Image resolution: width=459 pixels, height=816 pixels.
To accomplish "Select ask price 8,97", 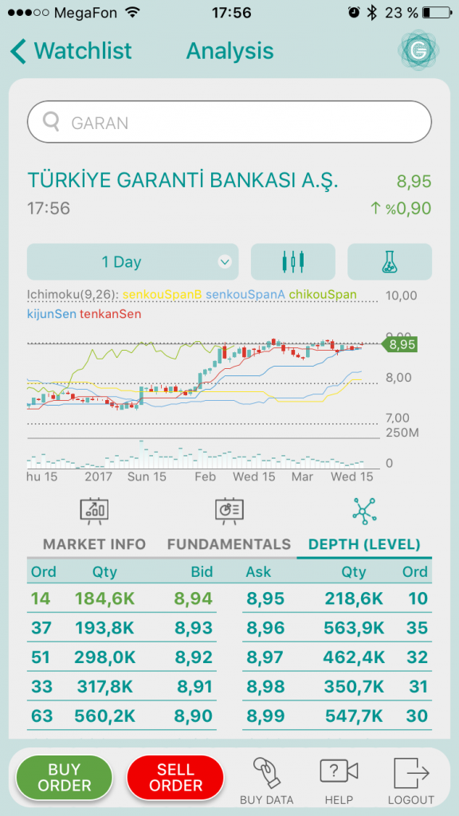I will coord(265,657).
